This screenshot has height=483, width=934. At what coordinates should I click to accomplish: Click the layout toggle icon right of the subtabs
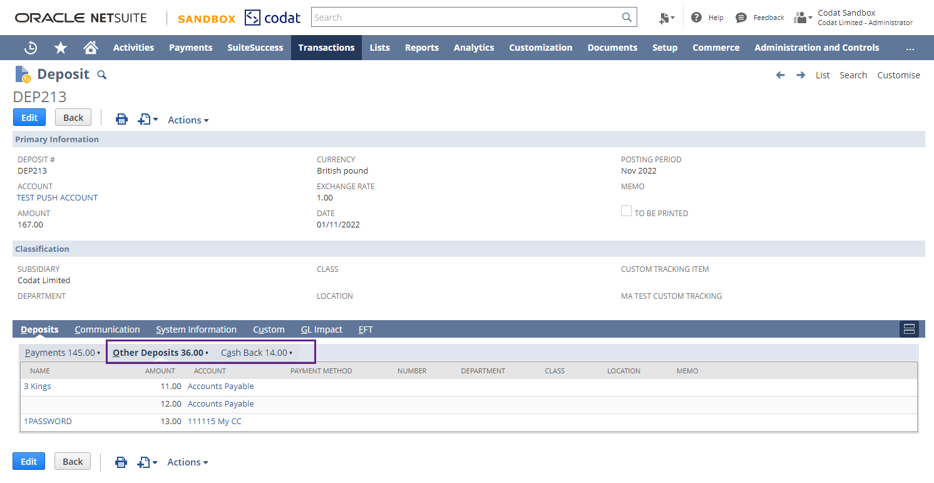(x=909, y=328)
